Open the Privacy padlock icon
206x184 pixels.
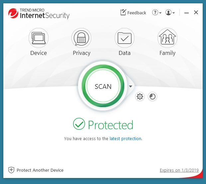click(81, 38)
